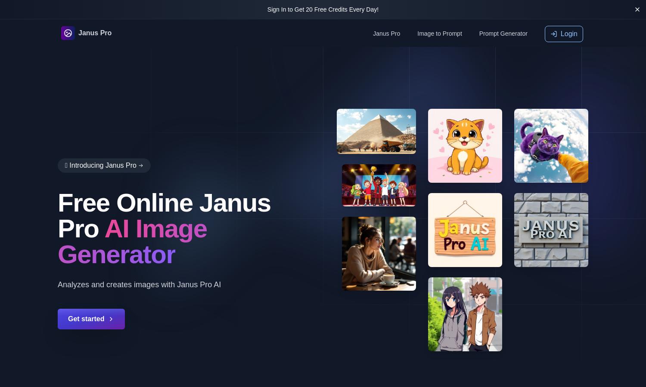
Task: Open the purple skydiving cat image
Action: click(551, 146)
